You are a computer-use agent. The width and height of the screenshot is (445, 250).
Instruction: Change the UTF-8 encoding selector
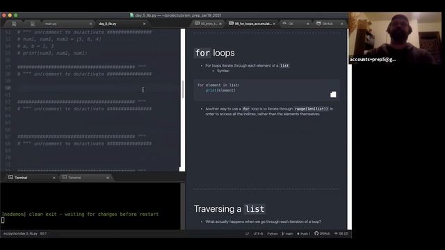[x=258, y=233]
